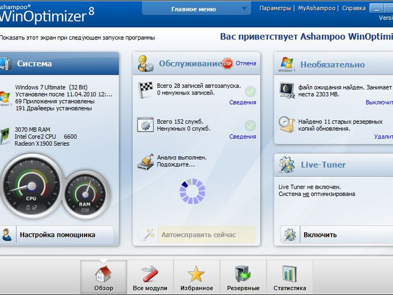Click the hibernation monitor moon icon
Screen dimensions: 393x295
[286, 90]
